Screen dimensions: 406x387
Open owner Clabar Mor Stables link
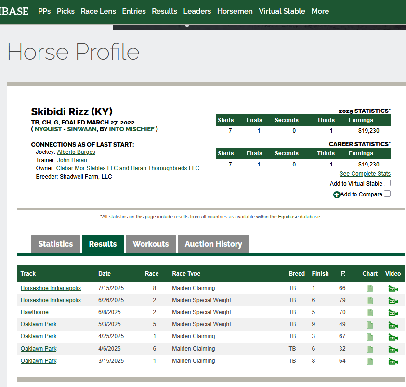[x=128, y=168]
